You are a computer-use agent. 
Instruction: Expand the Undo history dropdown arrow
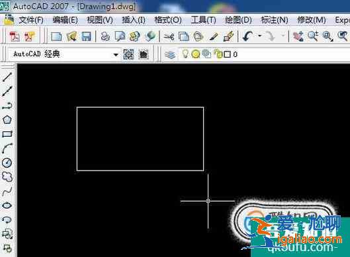click(x=259, y=36)
